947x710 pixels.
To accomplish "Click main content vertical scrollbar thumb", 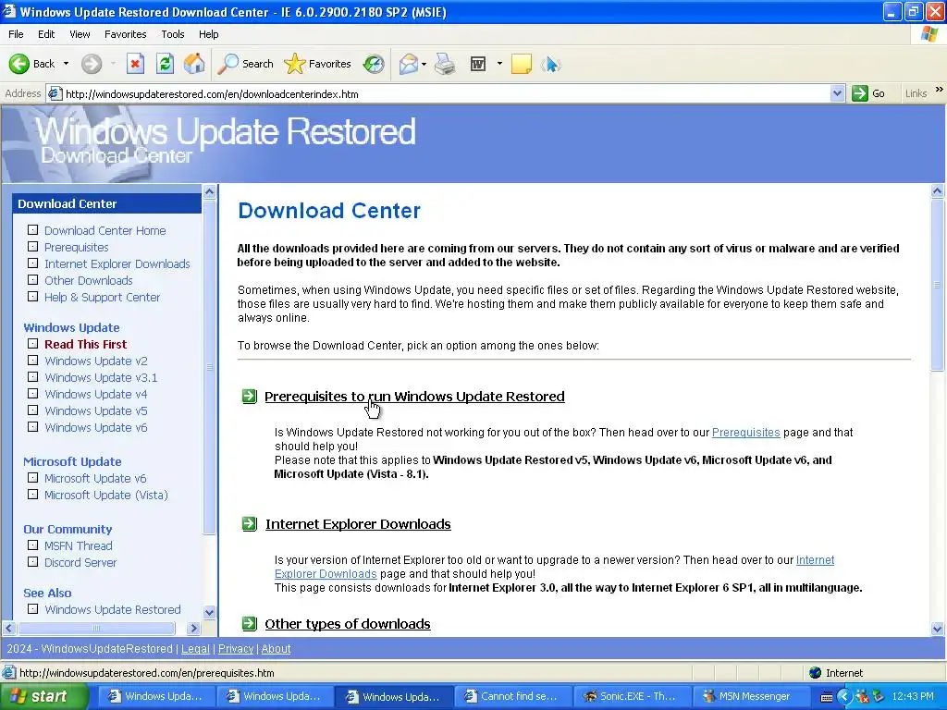I will (x=937, y=285).
